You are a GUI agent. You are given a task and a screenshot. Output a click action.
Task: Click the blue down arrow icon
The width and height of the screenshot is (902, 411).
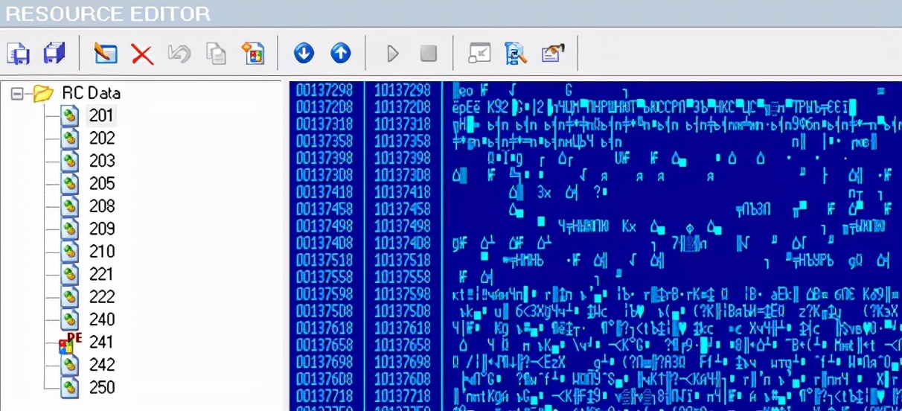coord(304,53)
